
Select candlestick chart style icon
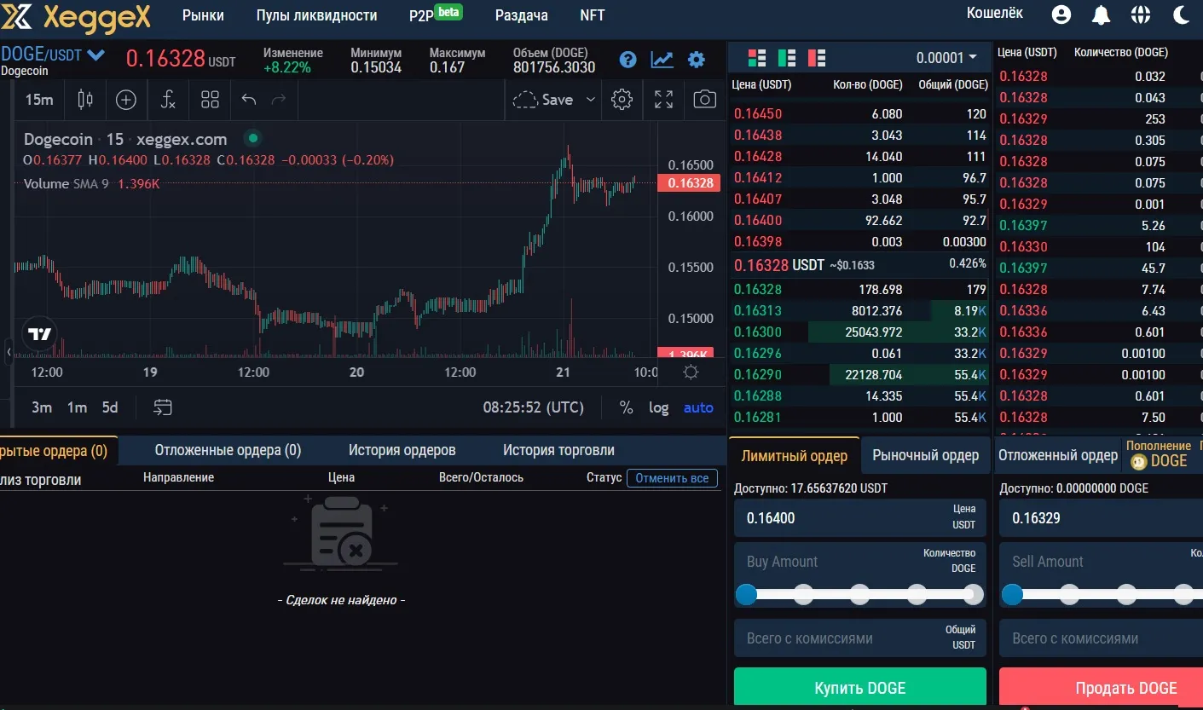[x=85, y=100]
